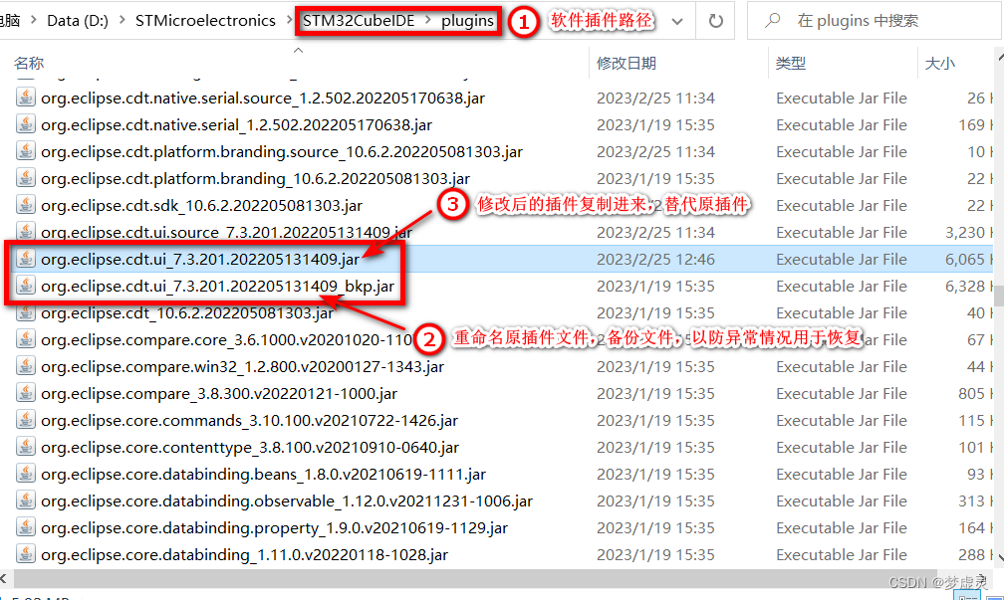
Task: Select org.eclipse.cdt.sdk_10.6.2.202205081303.jar
Action: point(201,205)
